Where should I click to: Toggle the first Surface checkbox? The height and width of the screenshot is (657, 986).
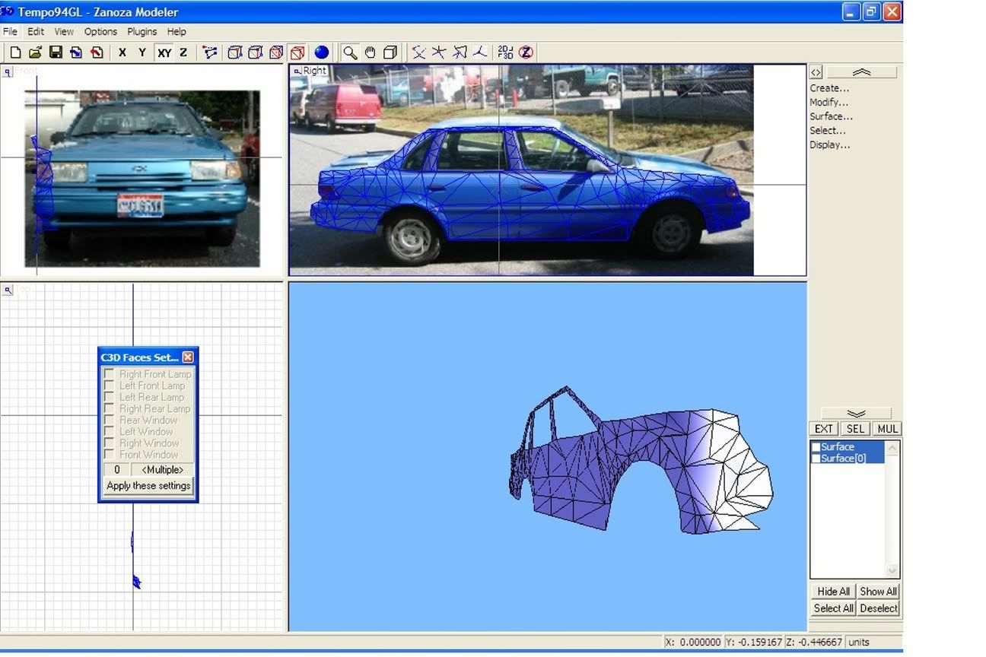pyautogui.click(x=816, y=447)
